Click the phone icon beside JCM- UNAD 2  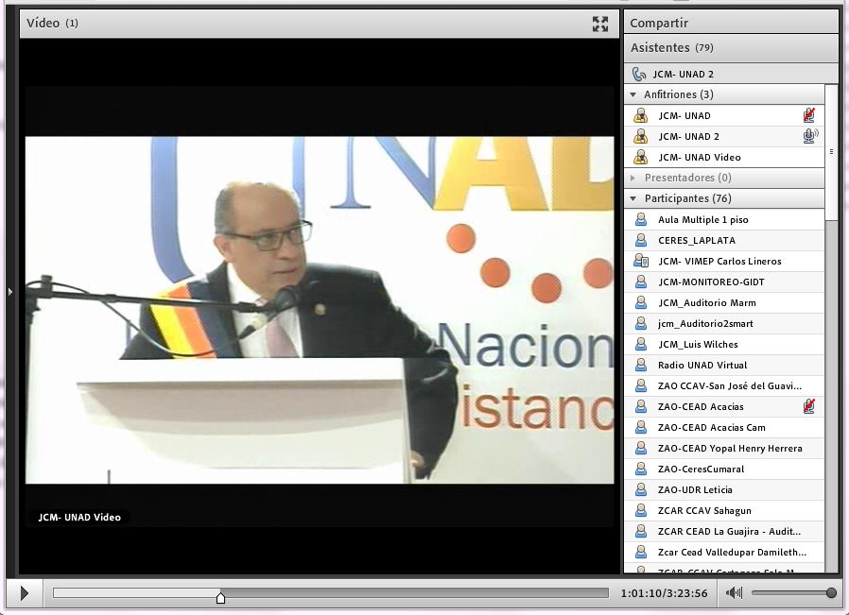[639, 74]
